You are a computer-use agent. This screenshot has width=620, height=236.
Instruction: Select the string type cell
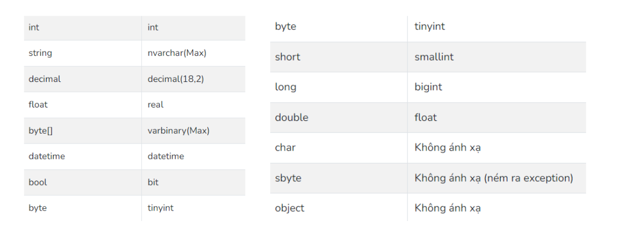click(x=40, y=53)
